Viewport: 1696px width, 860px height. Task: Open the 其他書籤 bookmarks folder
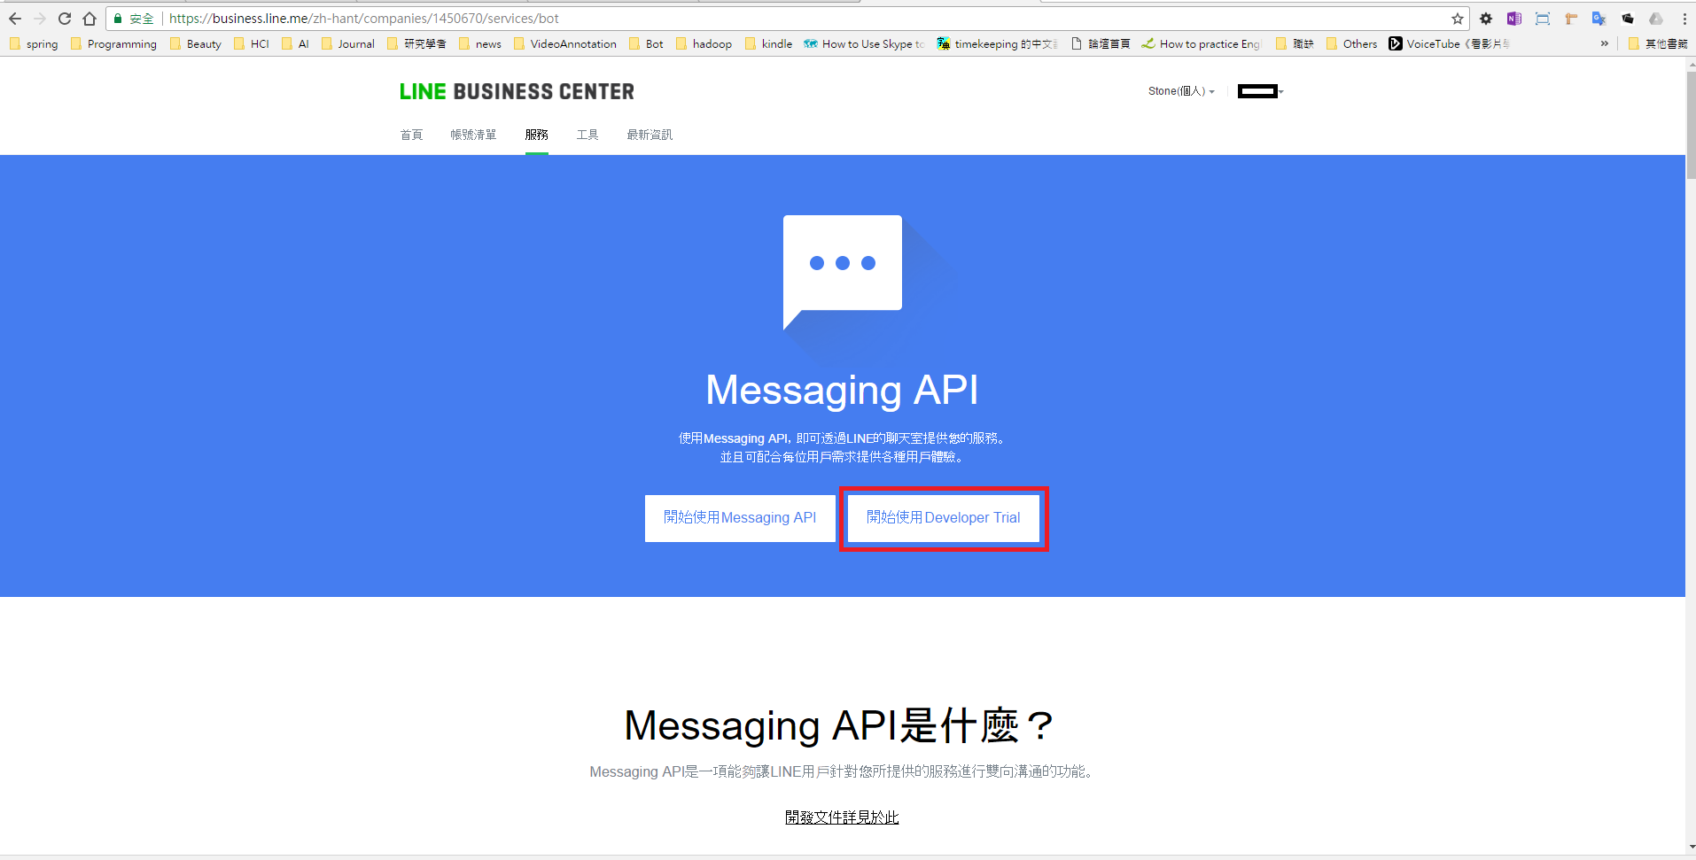[1658, 43]
